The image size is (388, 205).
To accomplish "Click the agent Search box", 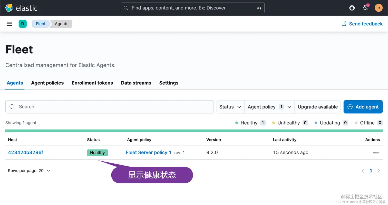I will pyautogui.click(x=110, y=107).
